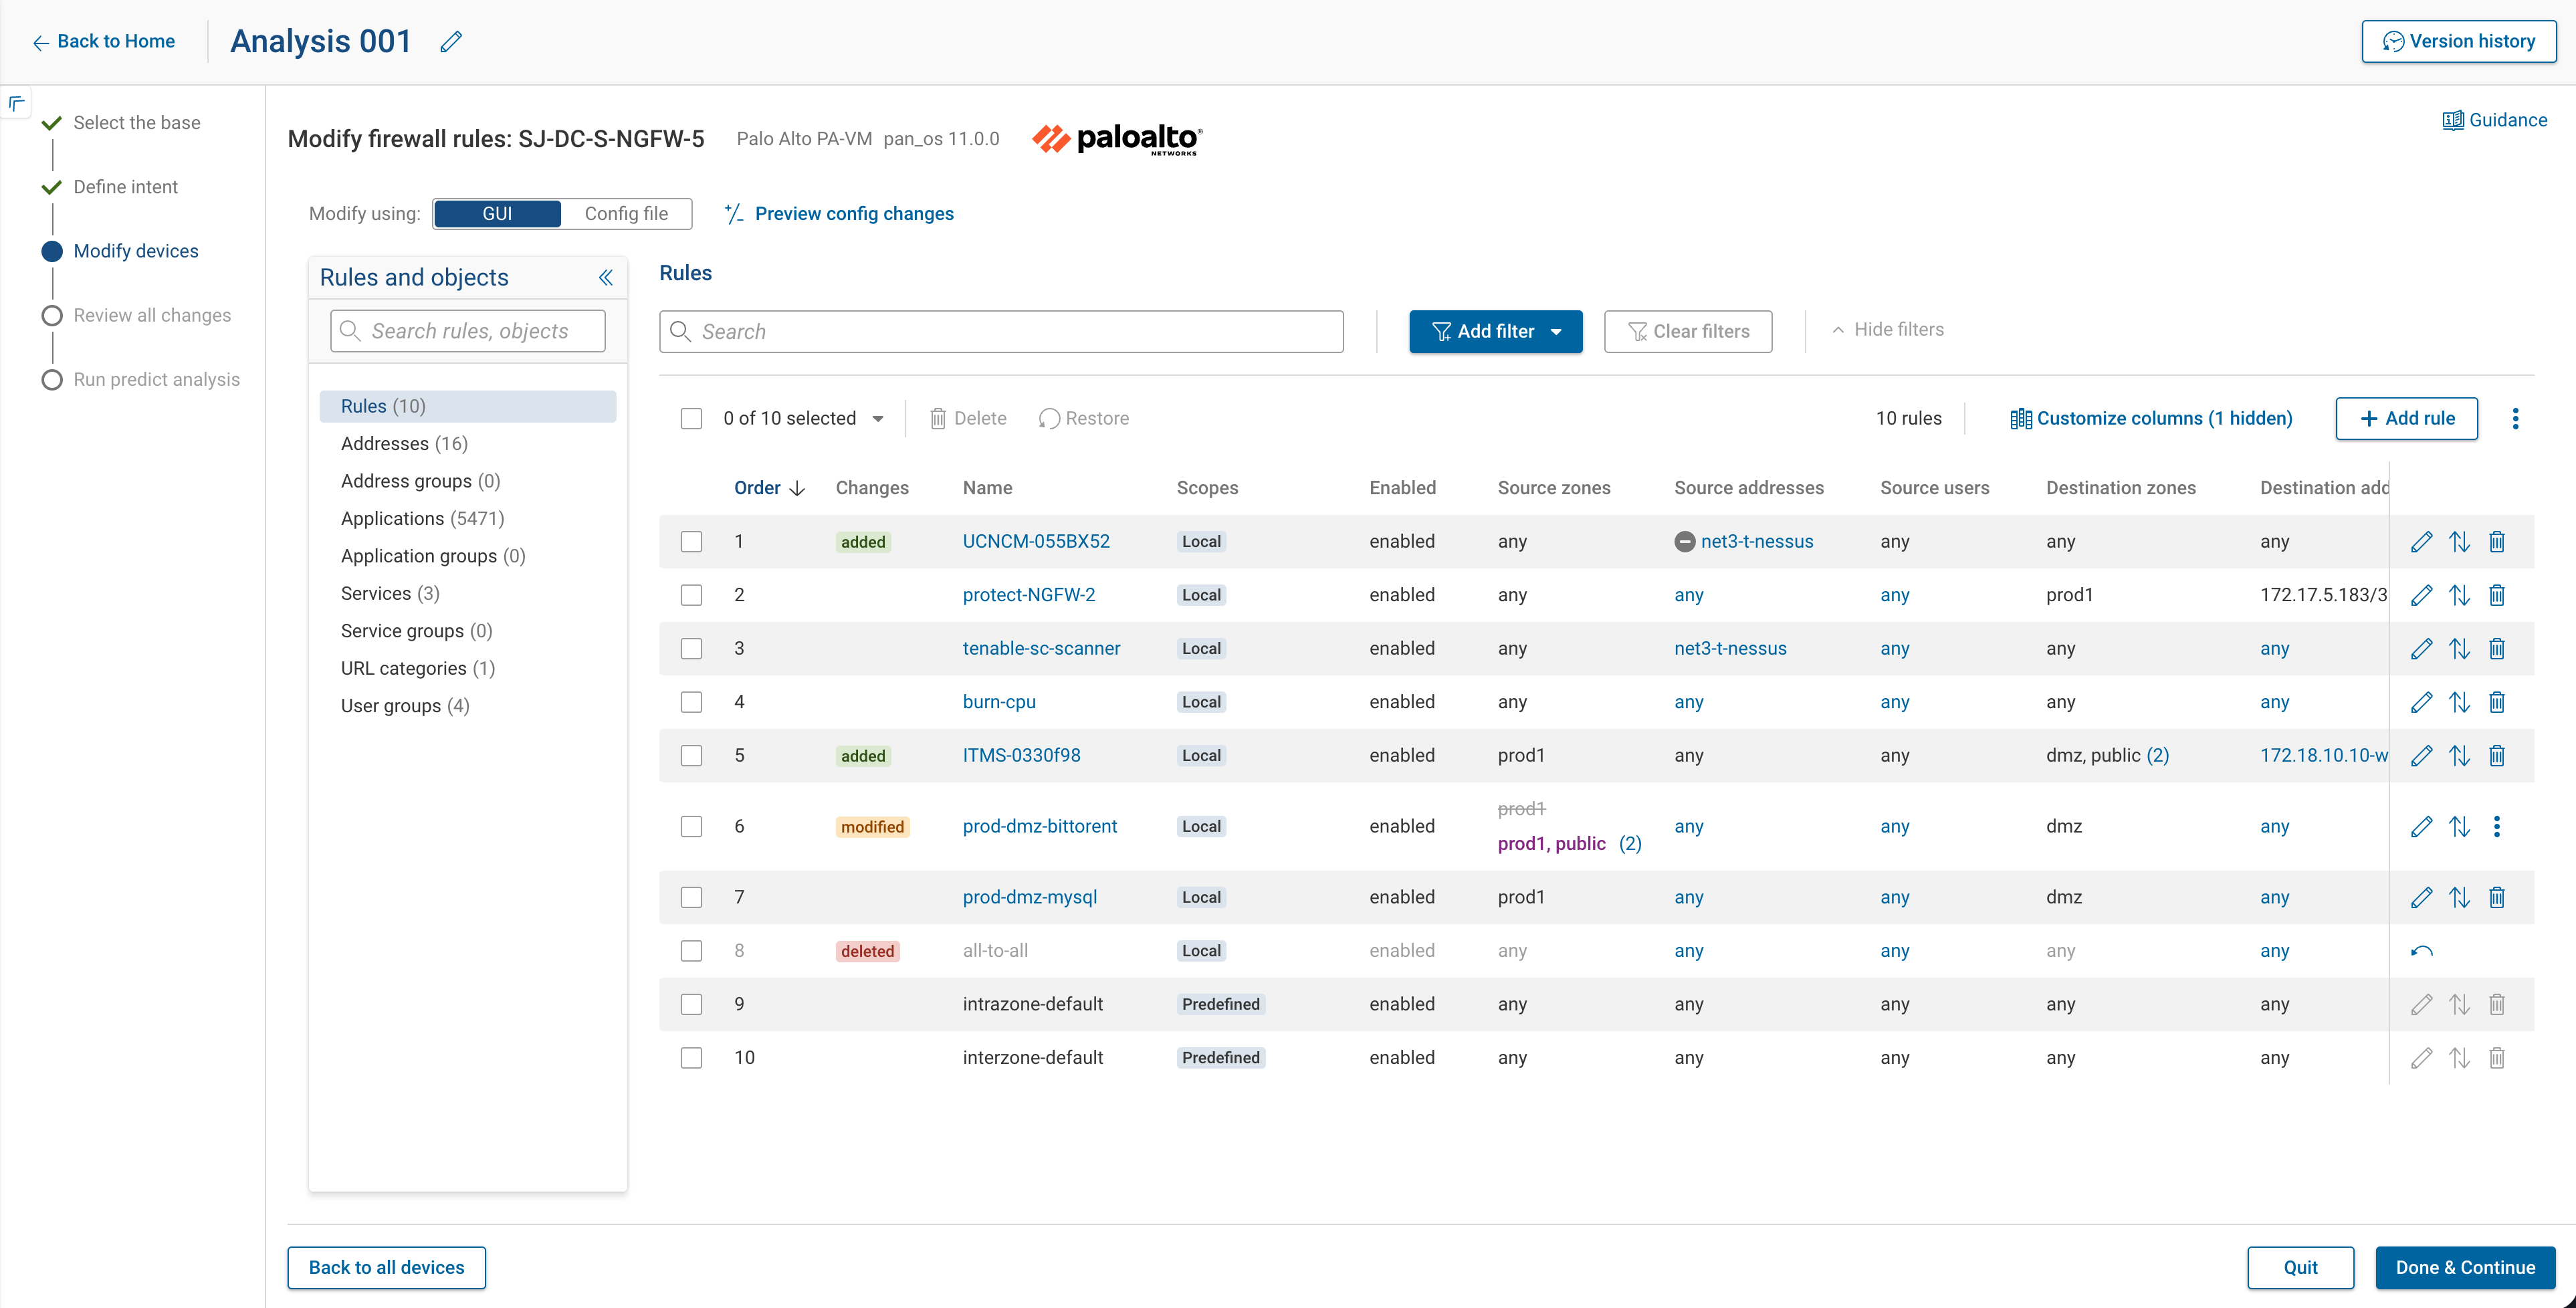Check the box for rule prod-dmz-bittorent
Image resolution: width=2576 pixels, height=1308 pixels.
point(691,826)
